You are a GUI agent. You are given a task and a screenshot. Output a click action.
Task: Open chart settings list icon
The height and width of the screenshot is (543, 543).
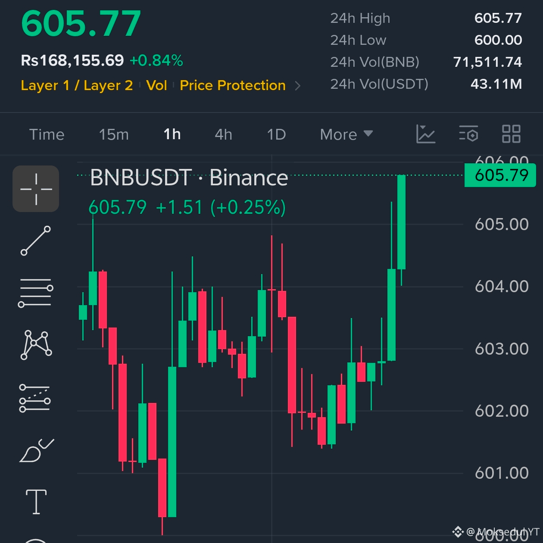coord(468,134)
